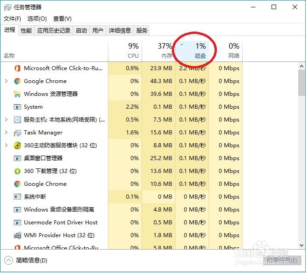Click the 15.6 MB memory value
The width and height of the screenshot is (306, 273).
tap(161, 133)
